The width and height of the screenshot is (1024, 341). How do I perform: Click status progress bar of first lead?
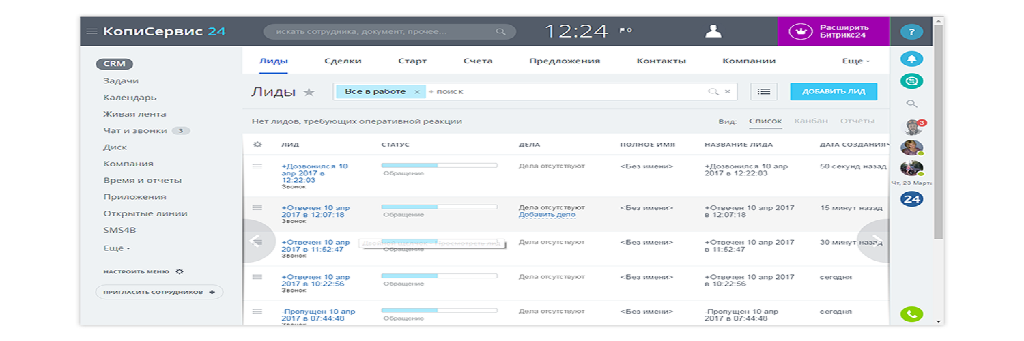coord(439,165)
